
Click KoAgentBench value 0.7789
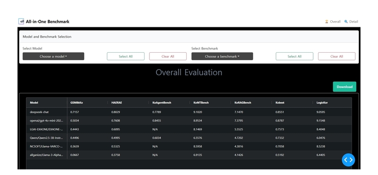point(156,112)
